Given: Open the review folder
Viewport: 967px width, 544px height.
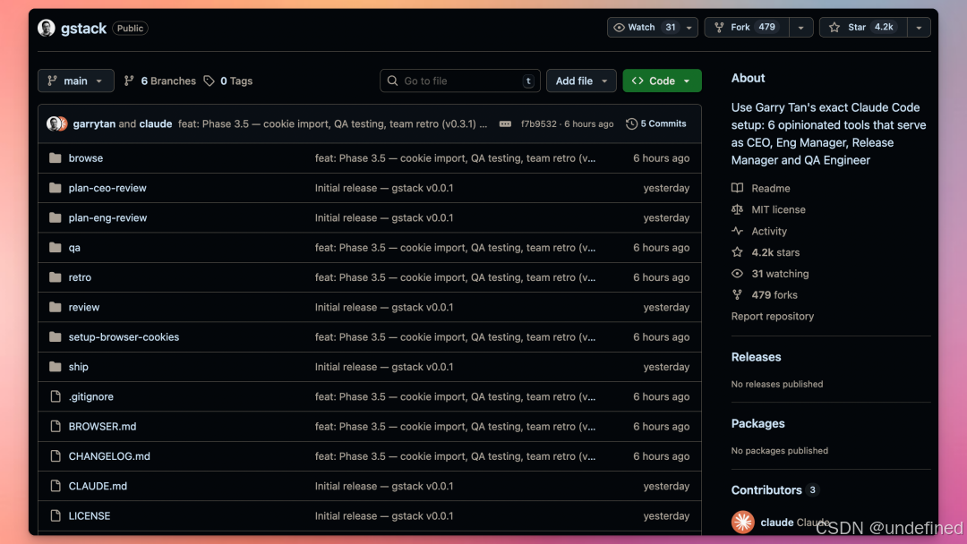Looking at the screenshot, I should tap(84, 307).
